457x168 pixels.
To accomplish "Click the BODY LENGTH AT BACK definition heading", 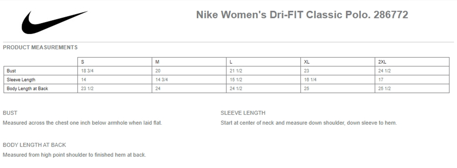I will [x=34, y=145].
